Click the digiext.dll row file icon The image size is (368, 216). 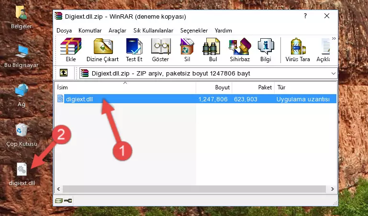(60, 98)
